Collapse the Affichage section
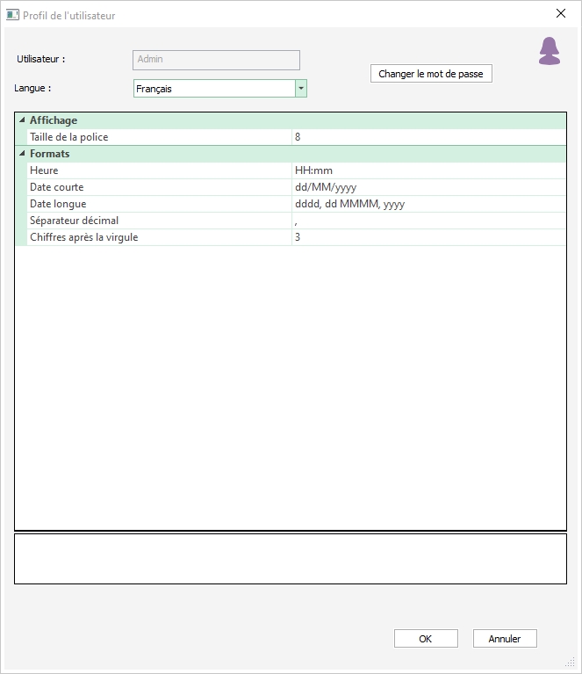The height and width of the screenshot is (674, 582). pyautogui.click(x=22, y=120)
